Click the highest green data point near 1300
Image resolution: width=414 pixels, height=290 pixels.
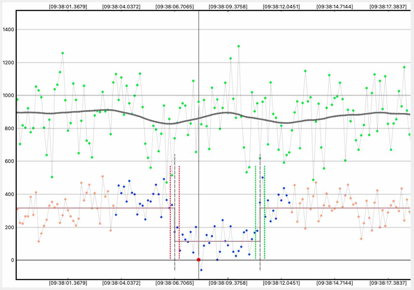239,46
